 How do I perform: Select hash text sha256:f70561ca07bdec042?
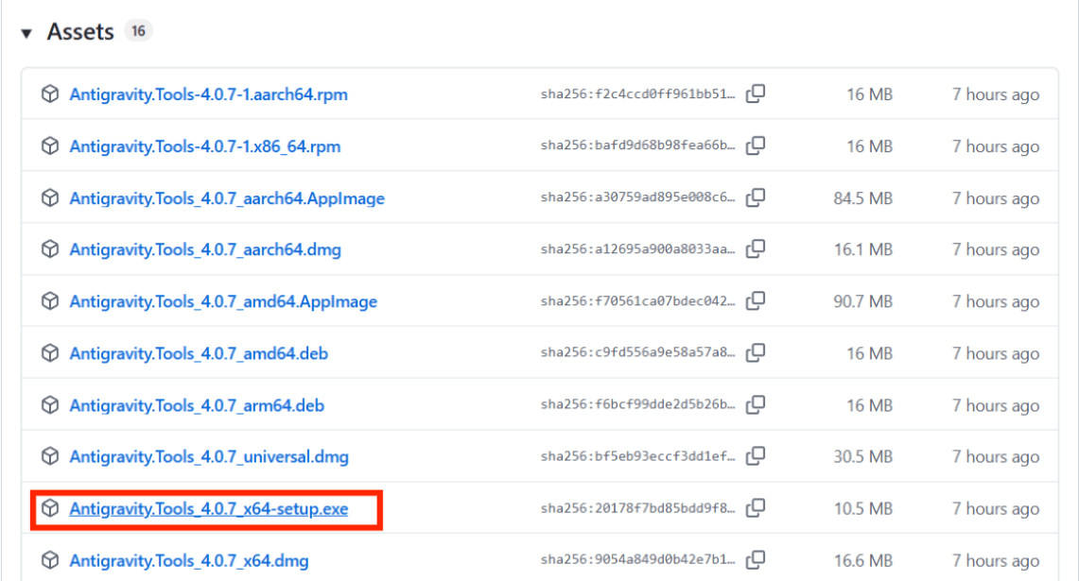tap(637, 301)
